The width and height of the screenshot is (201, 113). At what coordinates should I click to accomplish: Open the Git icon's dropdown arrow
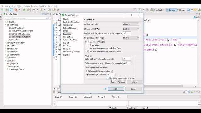pos(19,10)
